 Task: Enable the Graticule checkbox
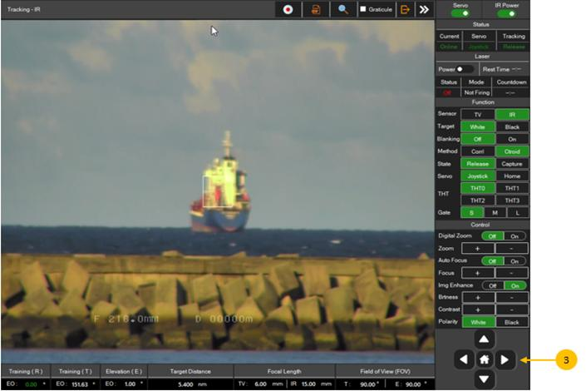point(363,10)
